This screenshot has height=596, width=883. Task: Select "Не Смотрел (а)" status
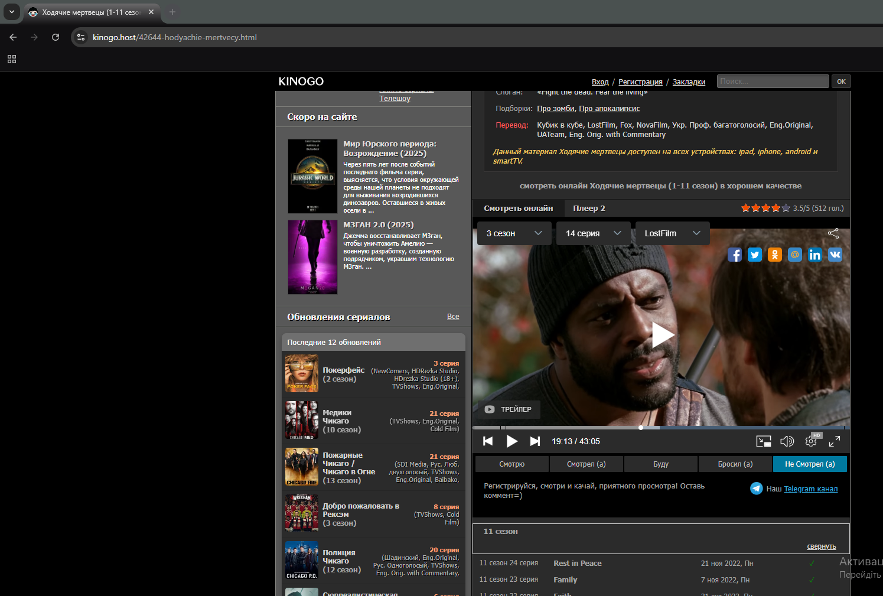click(x=810, y=464)
